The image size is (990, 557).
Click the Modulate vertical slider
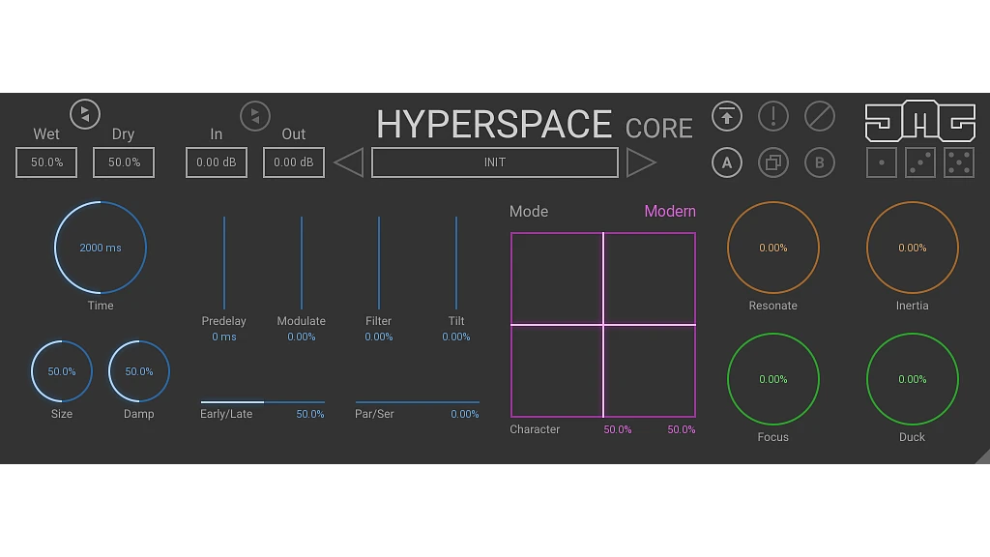(302, 263)
